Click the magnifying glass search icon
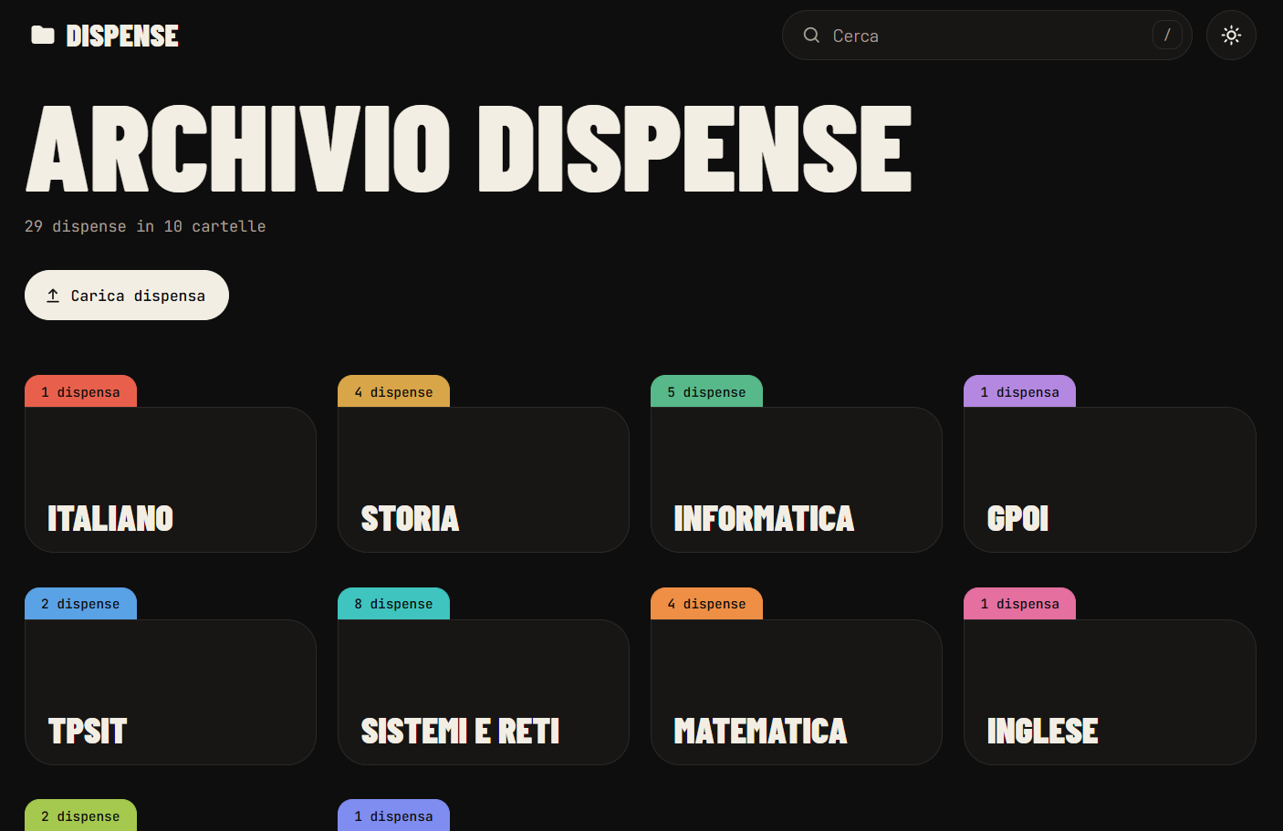Screen dimensions: 1283x831 point(811,36)
